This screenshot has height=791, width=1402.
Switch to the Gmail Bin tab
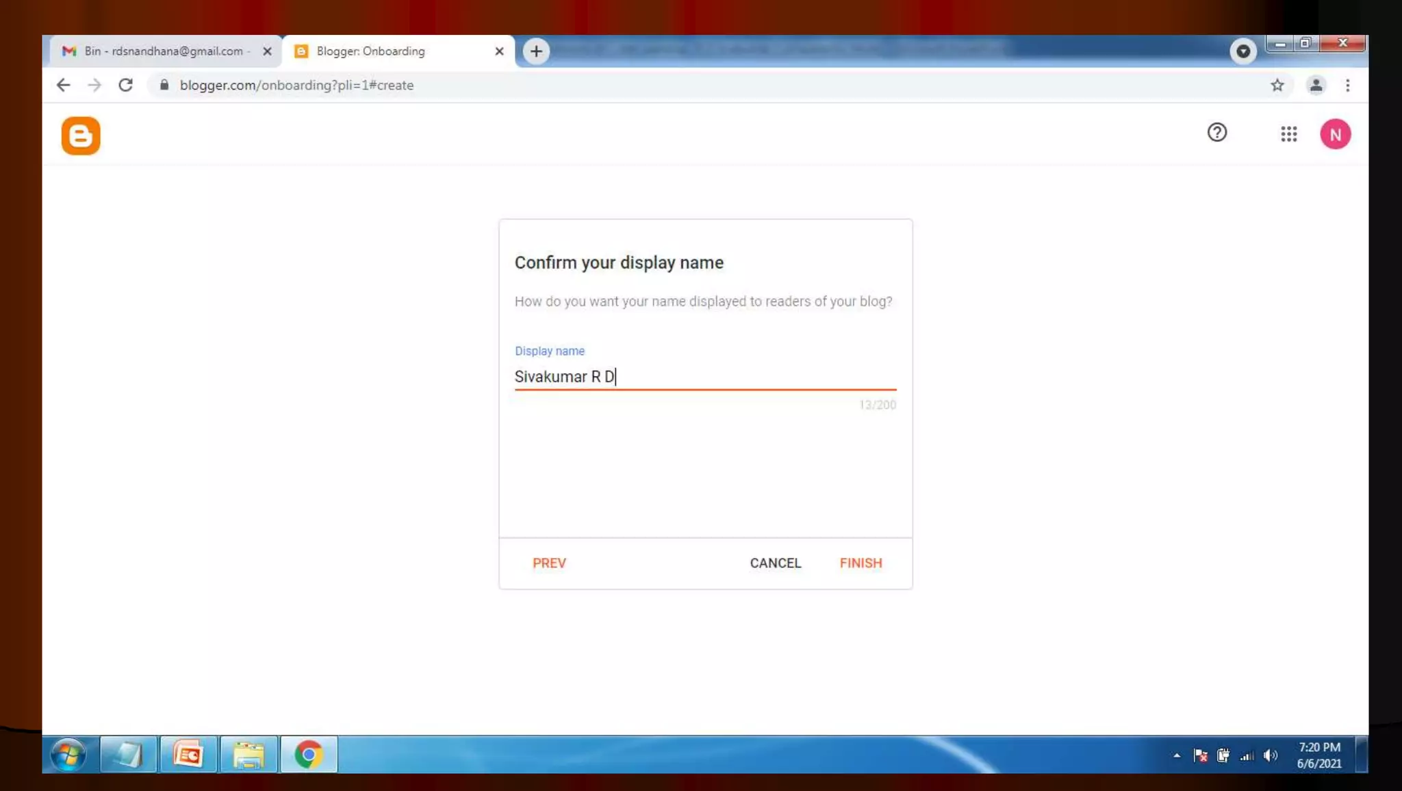(163, 51)
